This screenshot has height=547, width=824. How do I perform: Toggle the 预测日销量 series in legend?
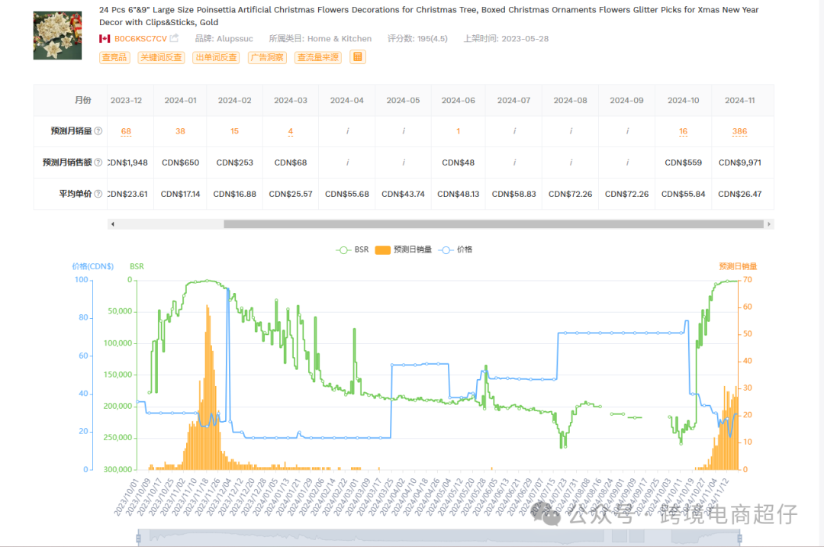[x=405, y=249]
